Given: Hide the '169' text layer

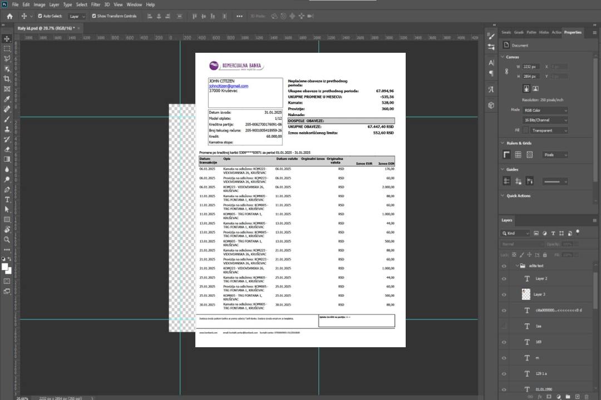Looking at the screenshot, I should point(504,342).
